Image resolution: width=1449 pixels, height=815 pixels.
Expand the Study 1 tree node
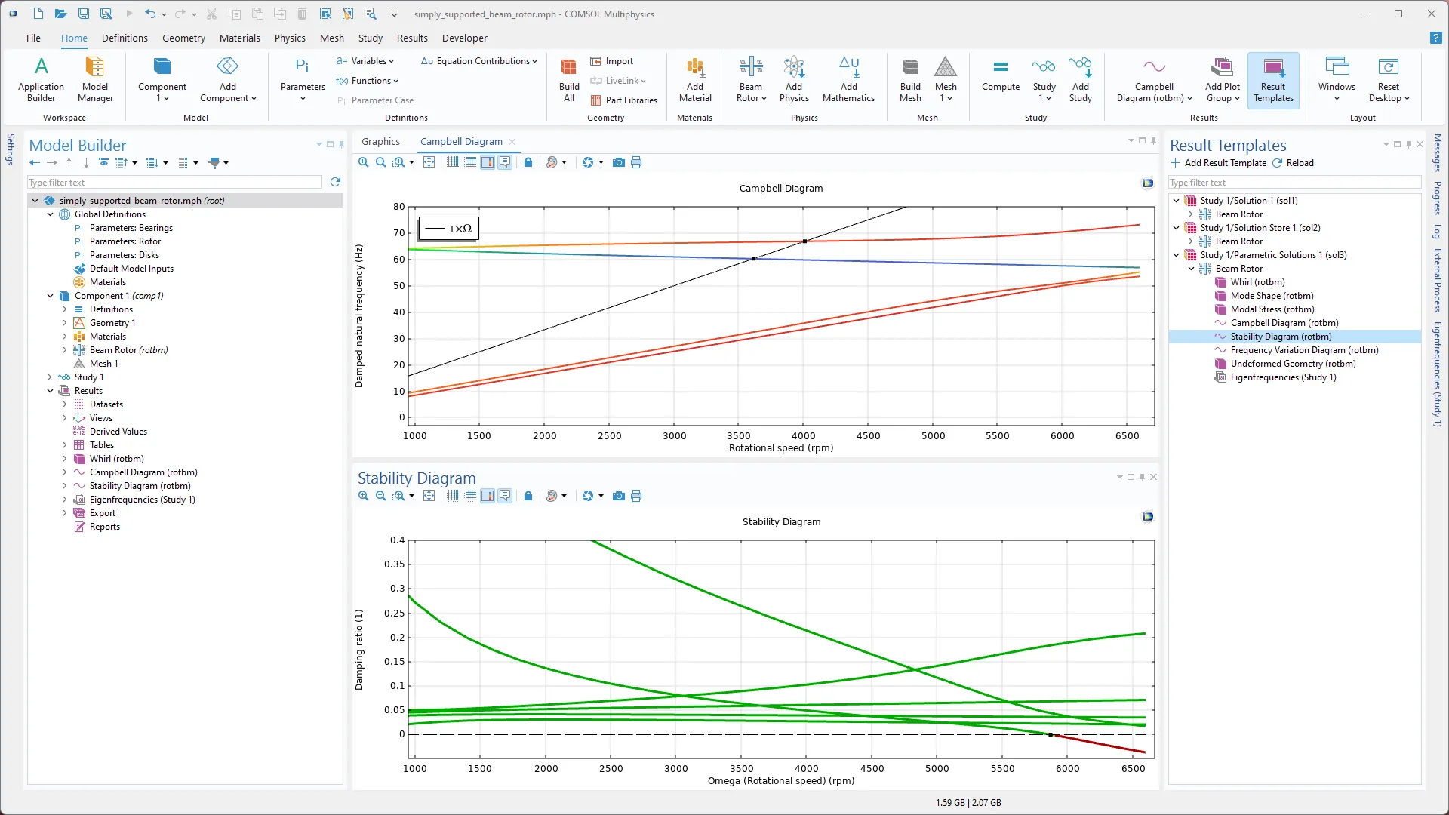tap(50, 377)
